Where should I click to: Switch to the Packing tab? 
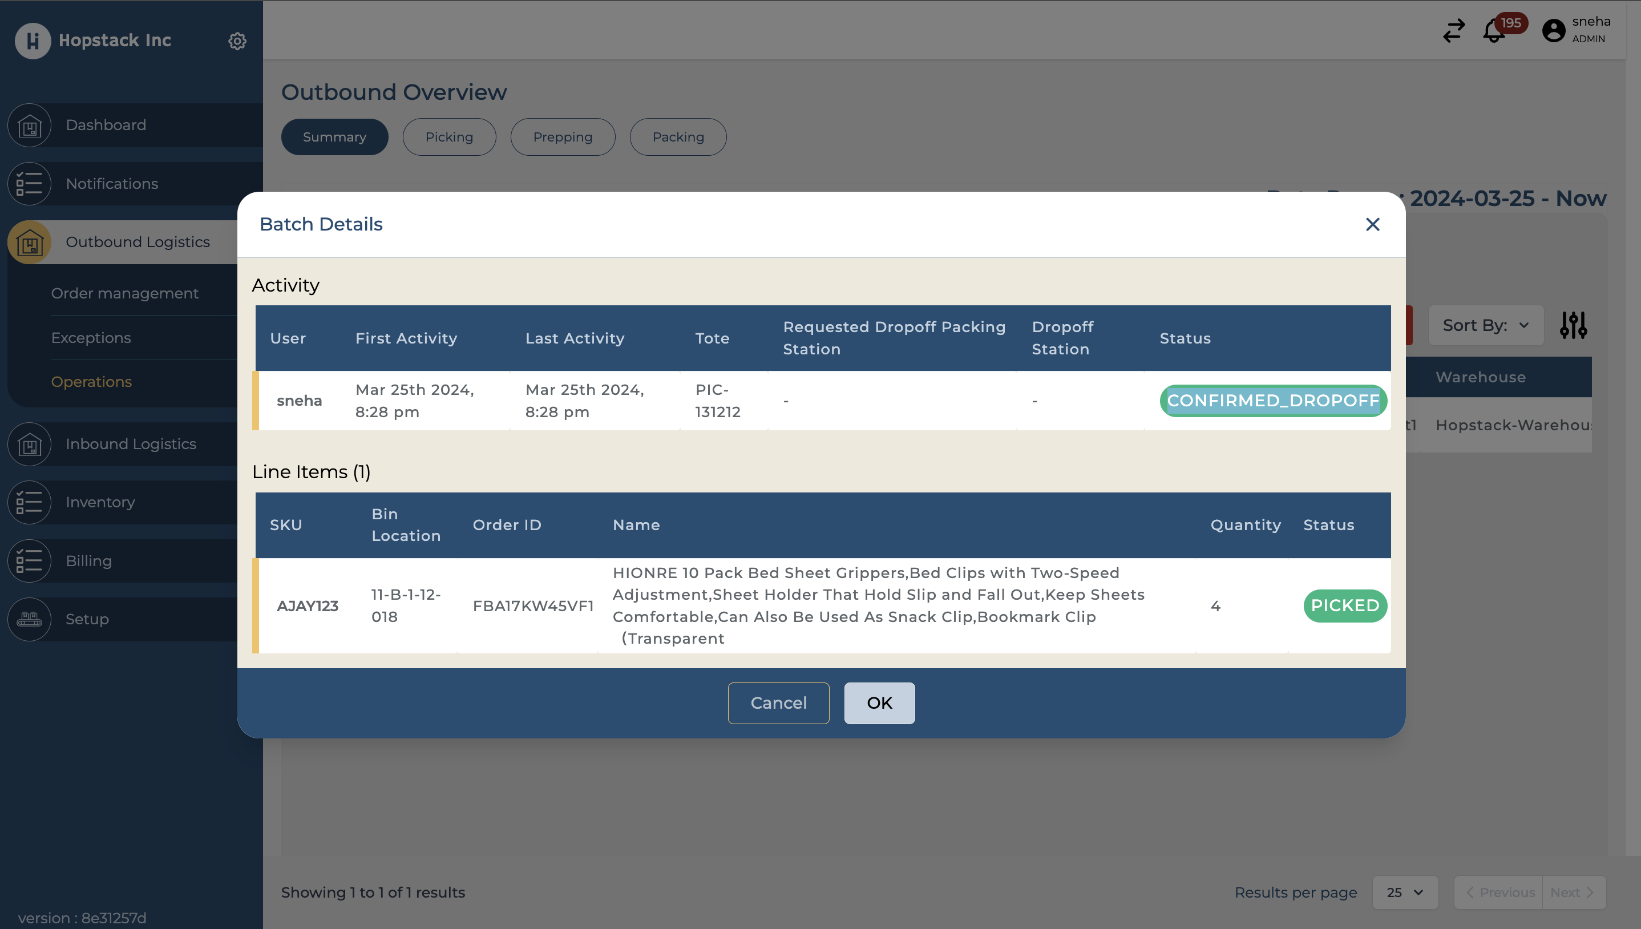[678, 136]
